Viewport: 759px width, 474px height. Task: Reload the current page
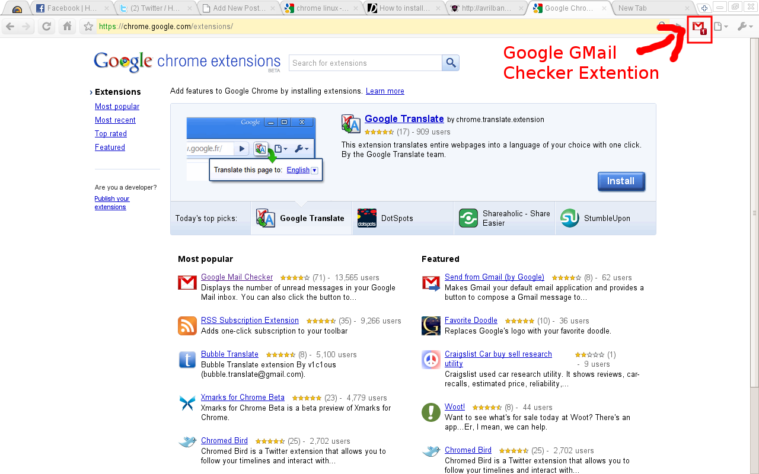(x=46, y=27)
